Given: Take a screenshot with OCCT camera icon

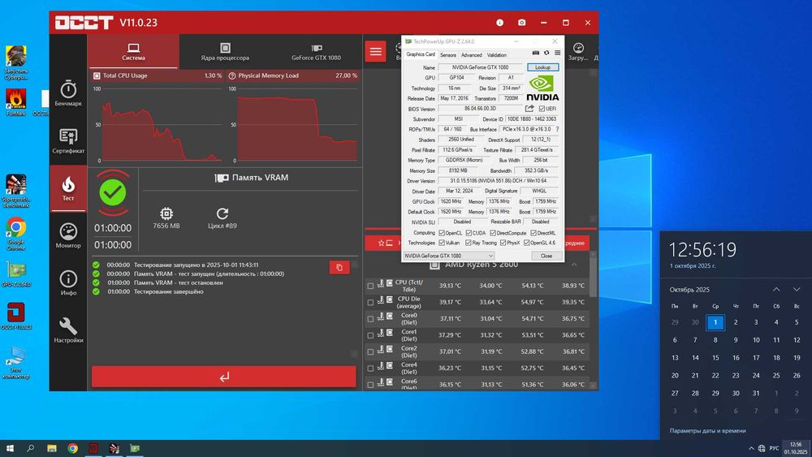Looking at the screenshot, I should [521, 22].
